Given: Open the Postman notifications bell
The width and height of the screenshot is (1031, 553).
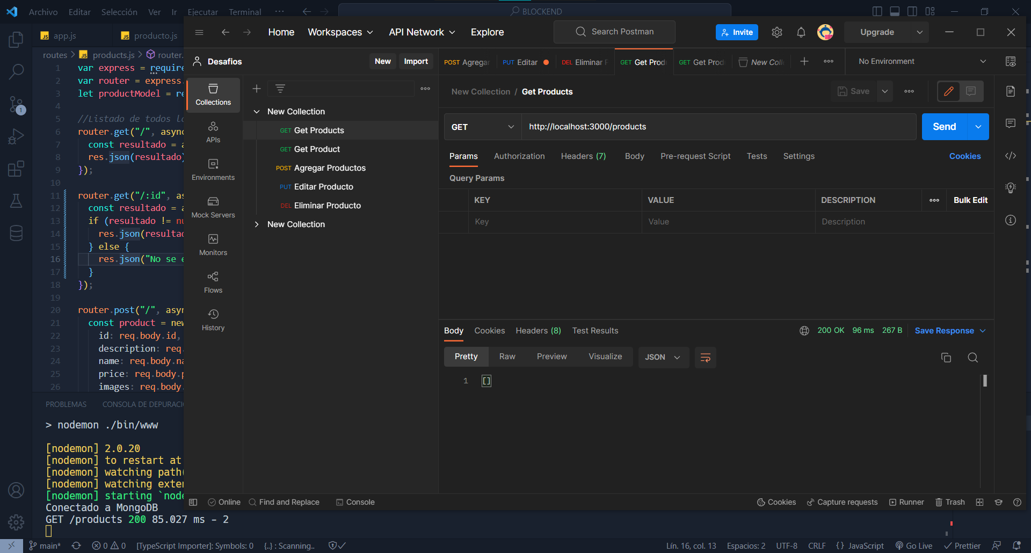Looking at the screenshot, I should pyautogui.click(x=801, y=32).
